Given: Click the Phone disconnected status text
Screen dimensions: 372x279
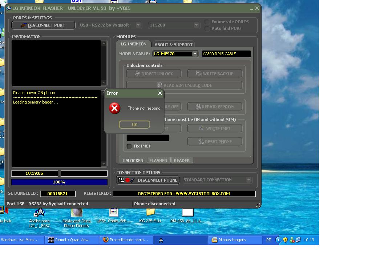Looking at the screenshot, I should (x=155, y=204).
